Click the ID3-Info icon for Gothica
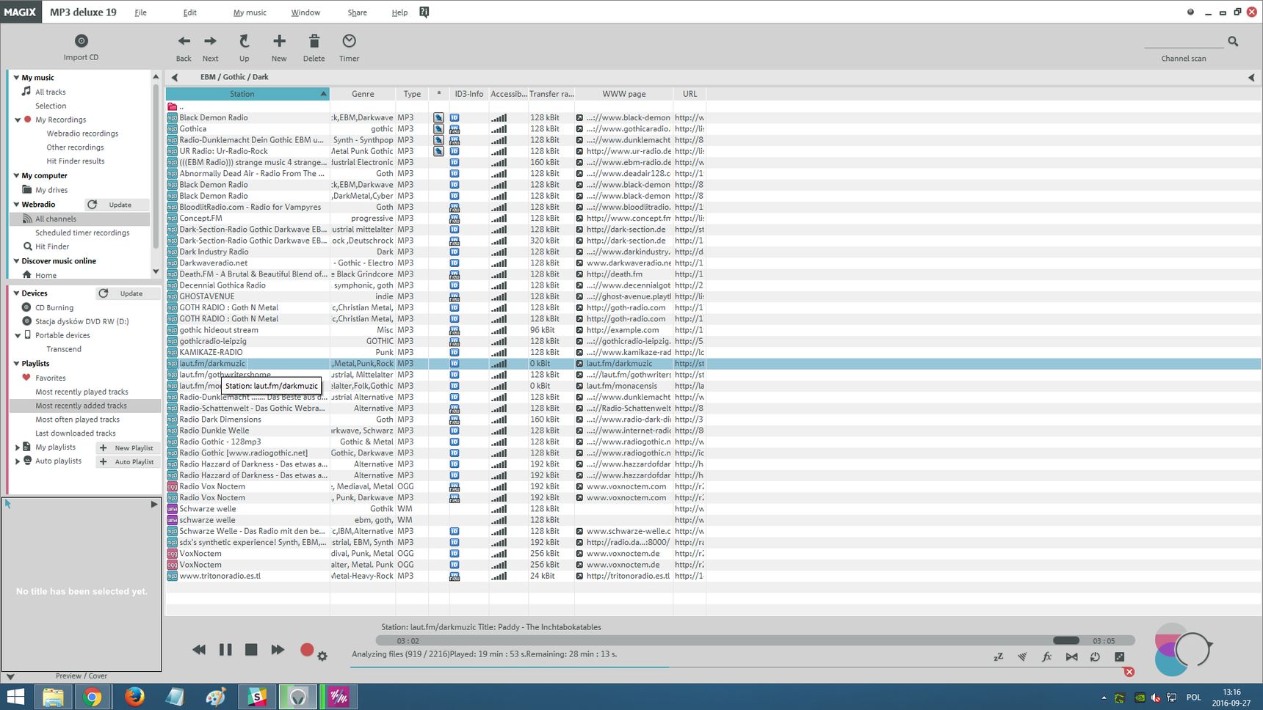Viewport: 1263px width, 710px height. click(455, 129)
